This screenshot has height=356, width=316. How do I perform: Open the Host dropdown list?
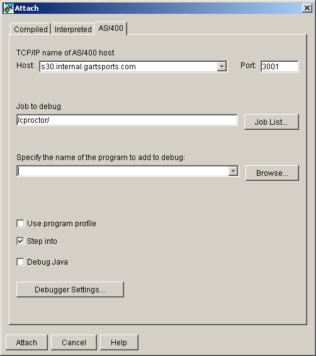222,67
